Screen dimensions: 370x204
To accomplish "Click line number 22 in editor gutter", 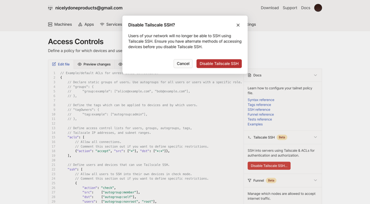I will [x=53, y=169].
